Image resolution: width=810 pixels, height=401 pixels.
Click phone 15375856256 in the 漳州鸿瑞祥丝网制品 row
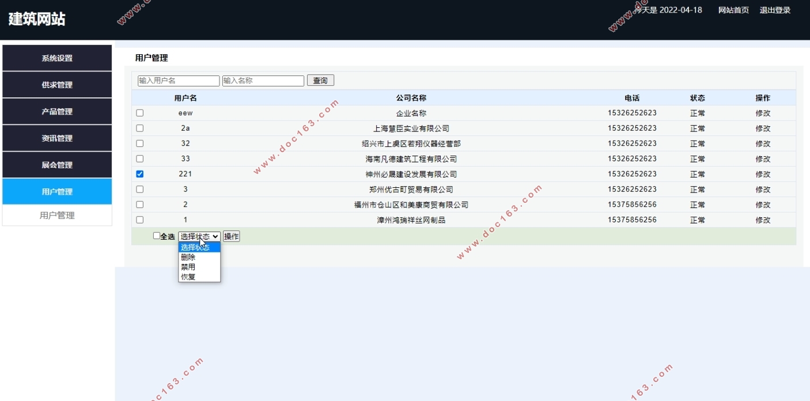tap(632, 220)
